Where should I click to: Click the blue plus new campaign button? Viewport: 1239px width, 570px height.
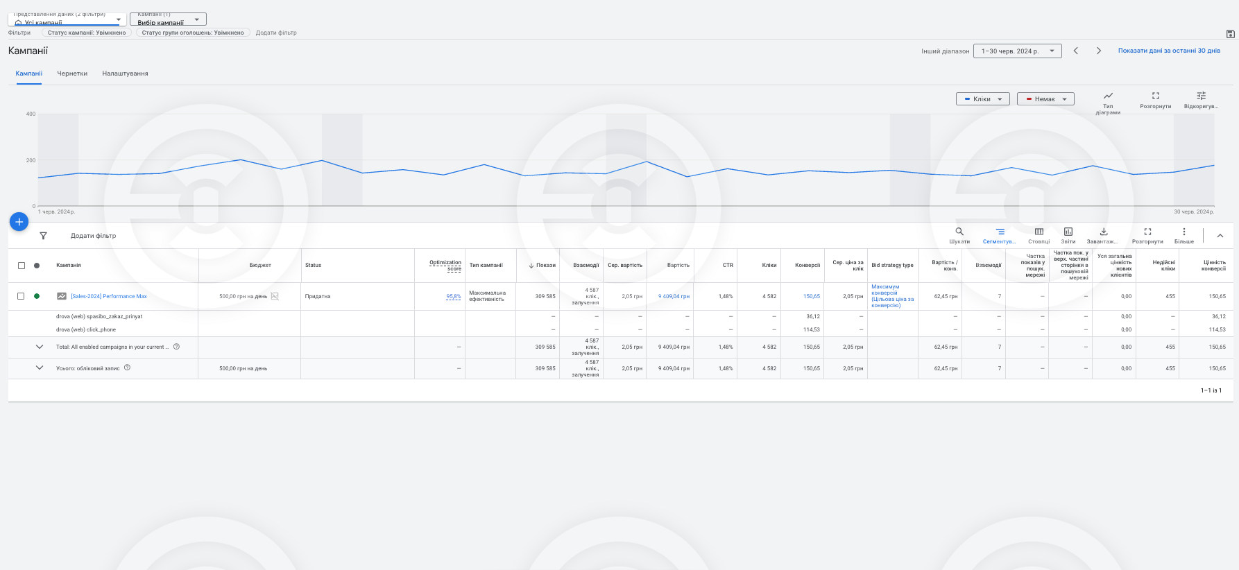point(19,222)
